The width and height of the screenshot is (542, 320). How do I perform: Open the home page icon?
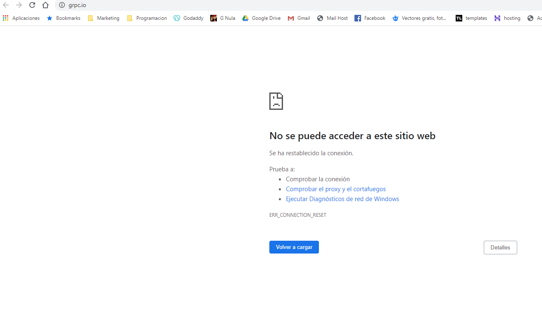[45, 5]
